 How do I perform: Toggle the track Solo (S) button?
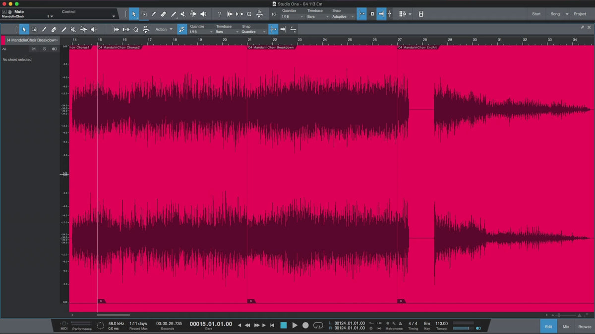(x=44, y=49)
